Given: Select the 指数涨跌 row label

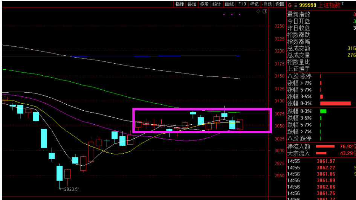Looking at the screenshot, I should pyautogui.click(x=299, y=35).
